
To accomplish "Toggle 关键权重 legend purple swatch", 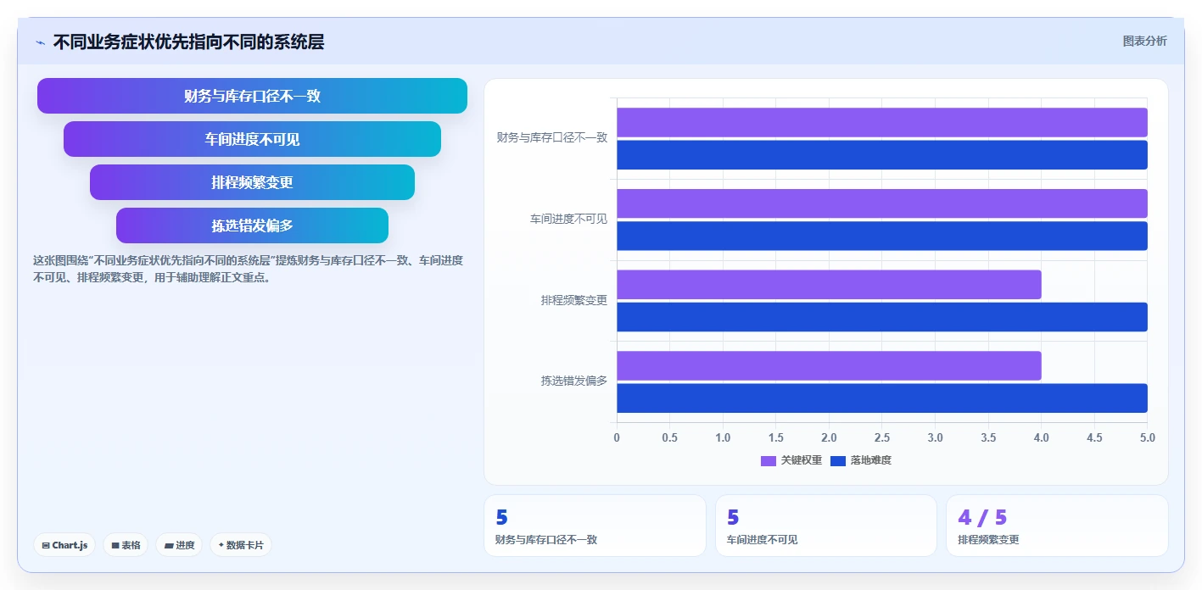I will pyautogui.click(x=769, y=460).
